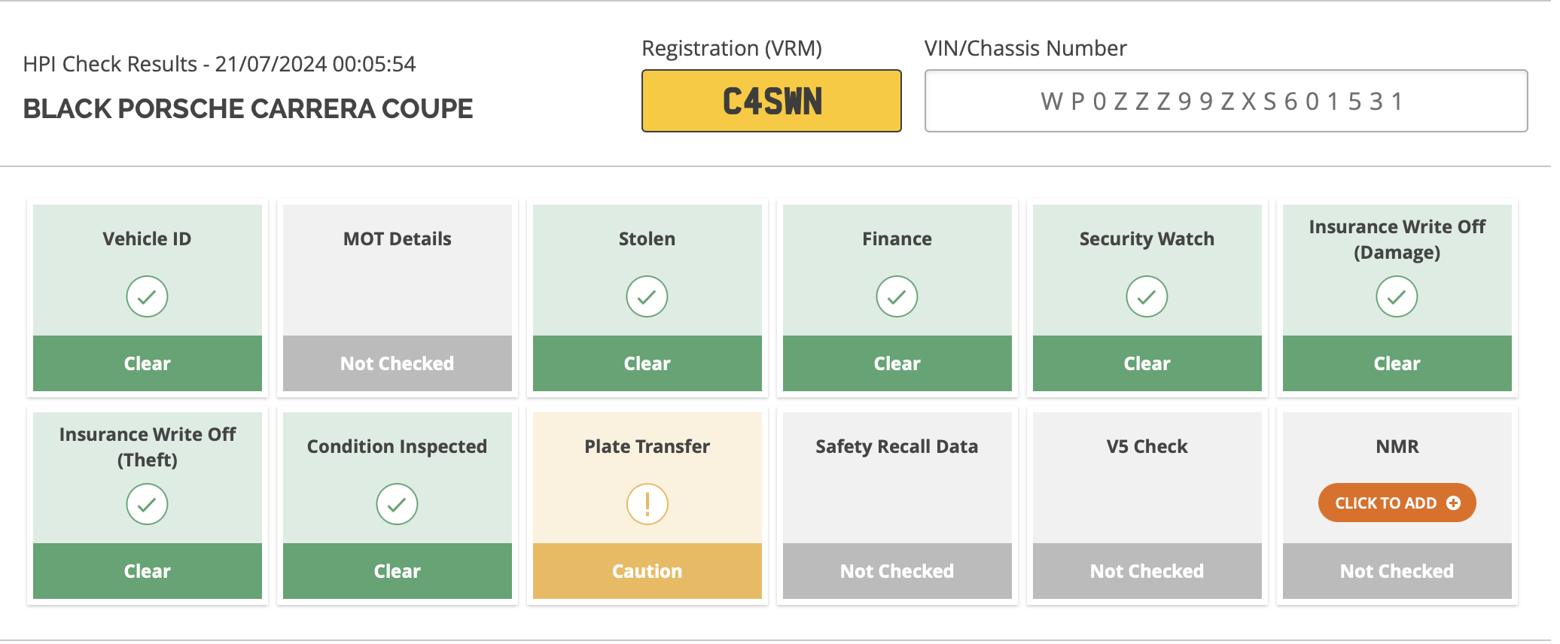Open the Stolen Clear status bar
The width and height of the screenshot is (1560, 644).
pyautogui.click(x=647, y=363)
